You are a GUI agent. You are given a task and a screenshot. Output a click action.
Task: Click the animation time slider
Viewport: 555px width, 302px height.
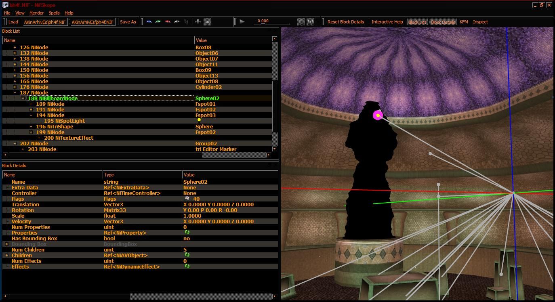point(273,23)
